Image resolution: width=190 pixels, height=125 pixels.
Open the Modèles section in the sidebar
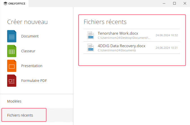click(14, 101)
